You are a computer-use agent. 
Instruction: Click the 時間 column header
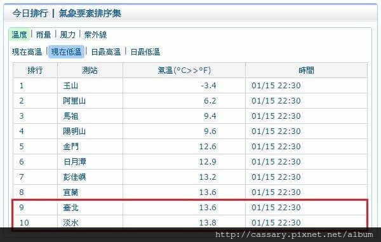point(307,71)
